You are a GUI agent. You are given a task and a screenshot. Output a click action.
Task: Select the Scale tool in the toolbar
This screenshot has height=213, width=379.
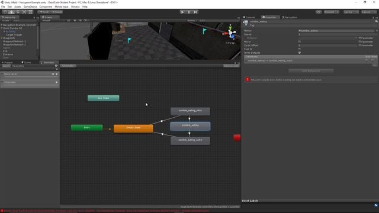[24, 12]
